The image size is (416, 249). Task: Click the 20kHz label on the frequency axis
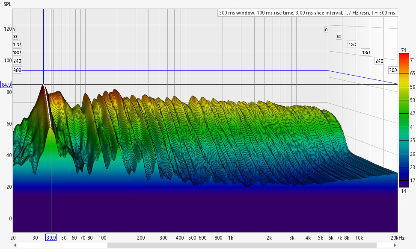pyautogui.click(x=398, y=238)
